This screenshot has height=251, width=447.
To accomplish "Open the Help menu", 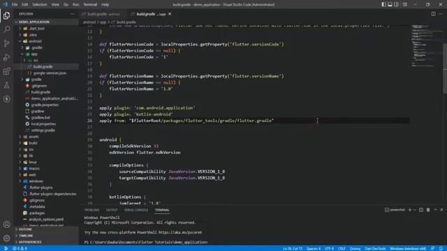I will point(105,5).
